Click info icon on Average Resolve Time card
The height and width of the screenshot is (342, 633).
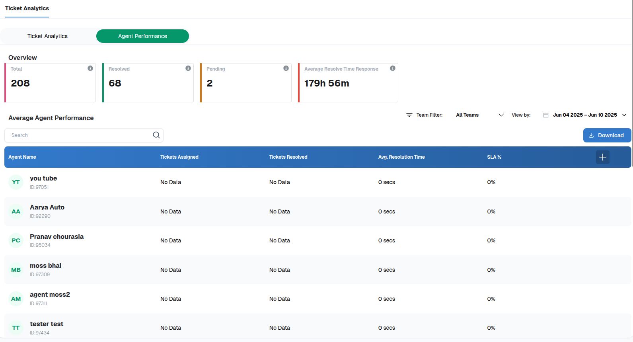393,68
